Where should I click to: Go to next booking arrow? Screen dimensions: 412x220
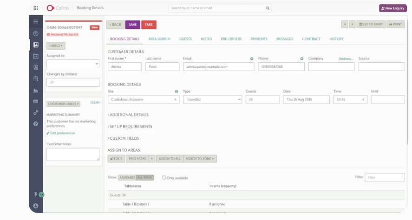click(353, 25)
